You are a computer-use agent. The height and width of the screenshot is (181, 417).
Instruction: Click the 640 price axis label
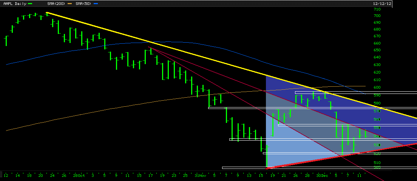tap(377, 57)
